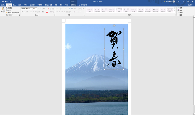This screenshot has height=115, width=195.
Task: Click the Save icon in title bar
Action: (3, 2)
